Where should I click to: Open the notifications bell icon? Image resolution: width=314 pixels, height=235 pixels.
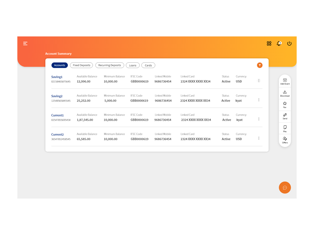pyautogui.click(x=279, y=43)
